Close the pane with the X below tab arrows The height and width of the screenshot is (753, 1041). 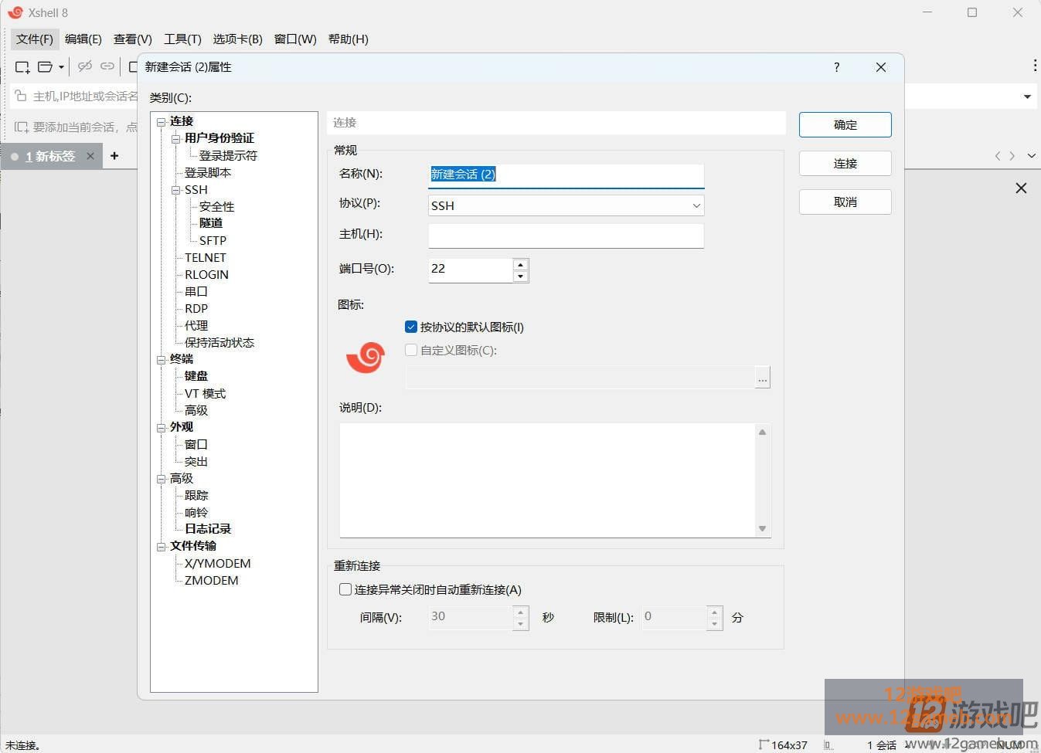pyautogui.click(x=1021, y=188)
